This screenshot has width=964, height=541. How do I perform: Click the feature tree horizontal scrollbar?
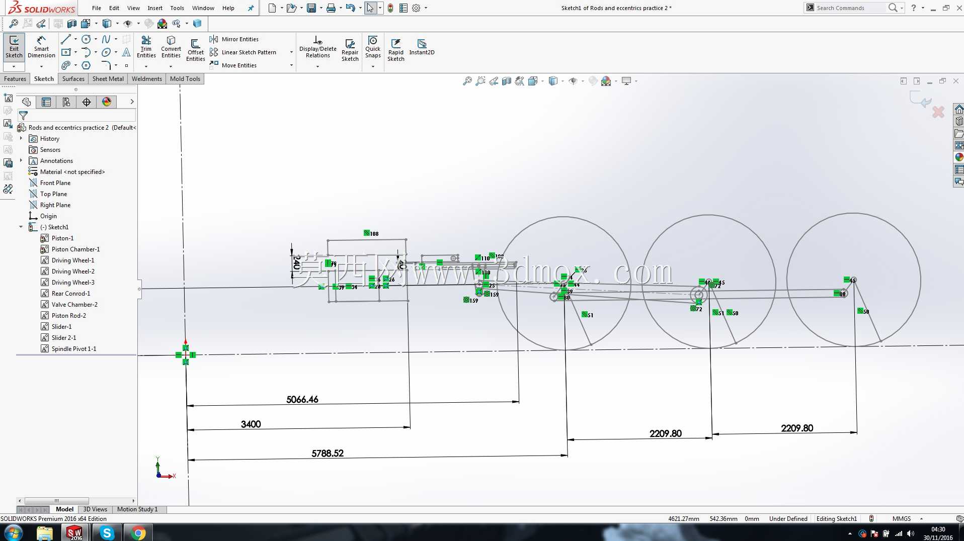click(57, 501)
